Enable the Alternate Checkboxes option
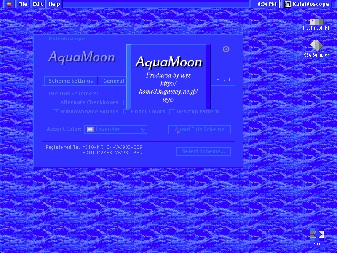Image resolution: width=337 pixels, height=253 pixels. coord(56,102)
